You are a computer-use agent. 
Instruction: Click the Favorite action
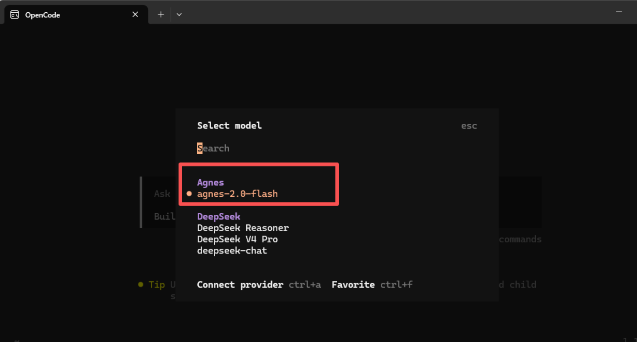pos(353,284)
